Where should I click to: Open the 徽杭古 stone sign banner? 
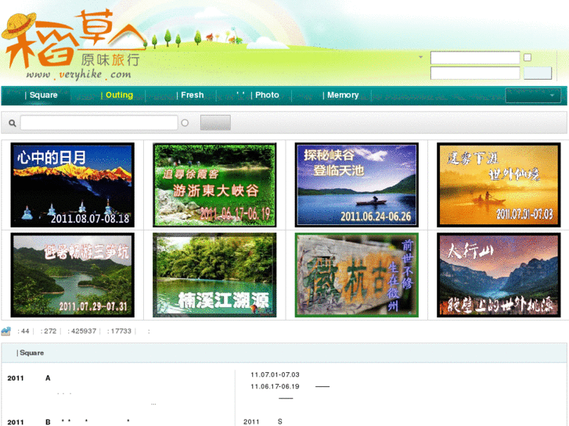357,275
